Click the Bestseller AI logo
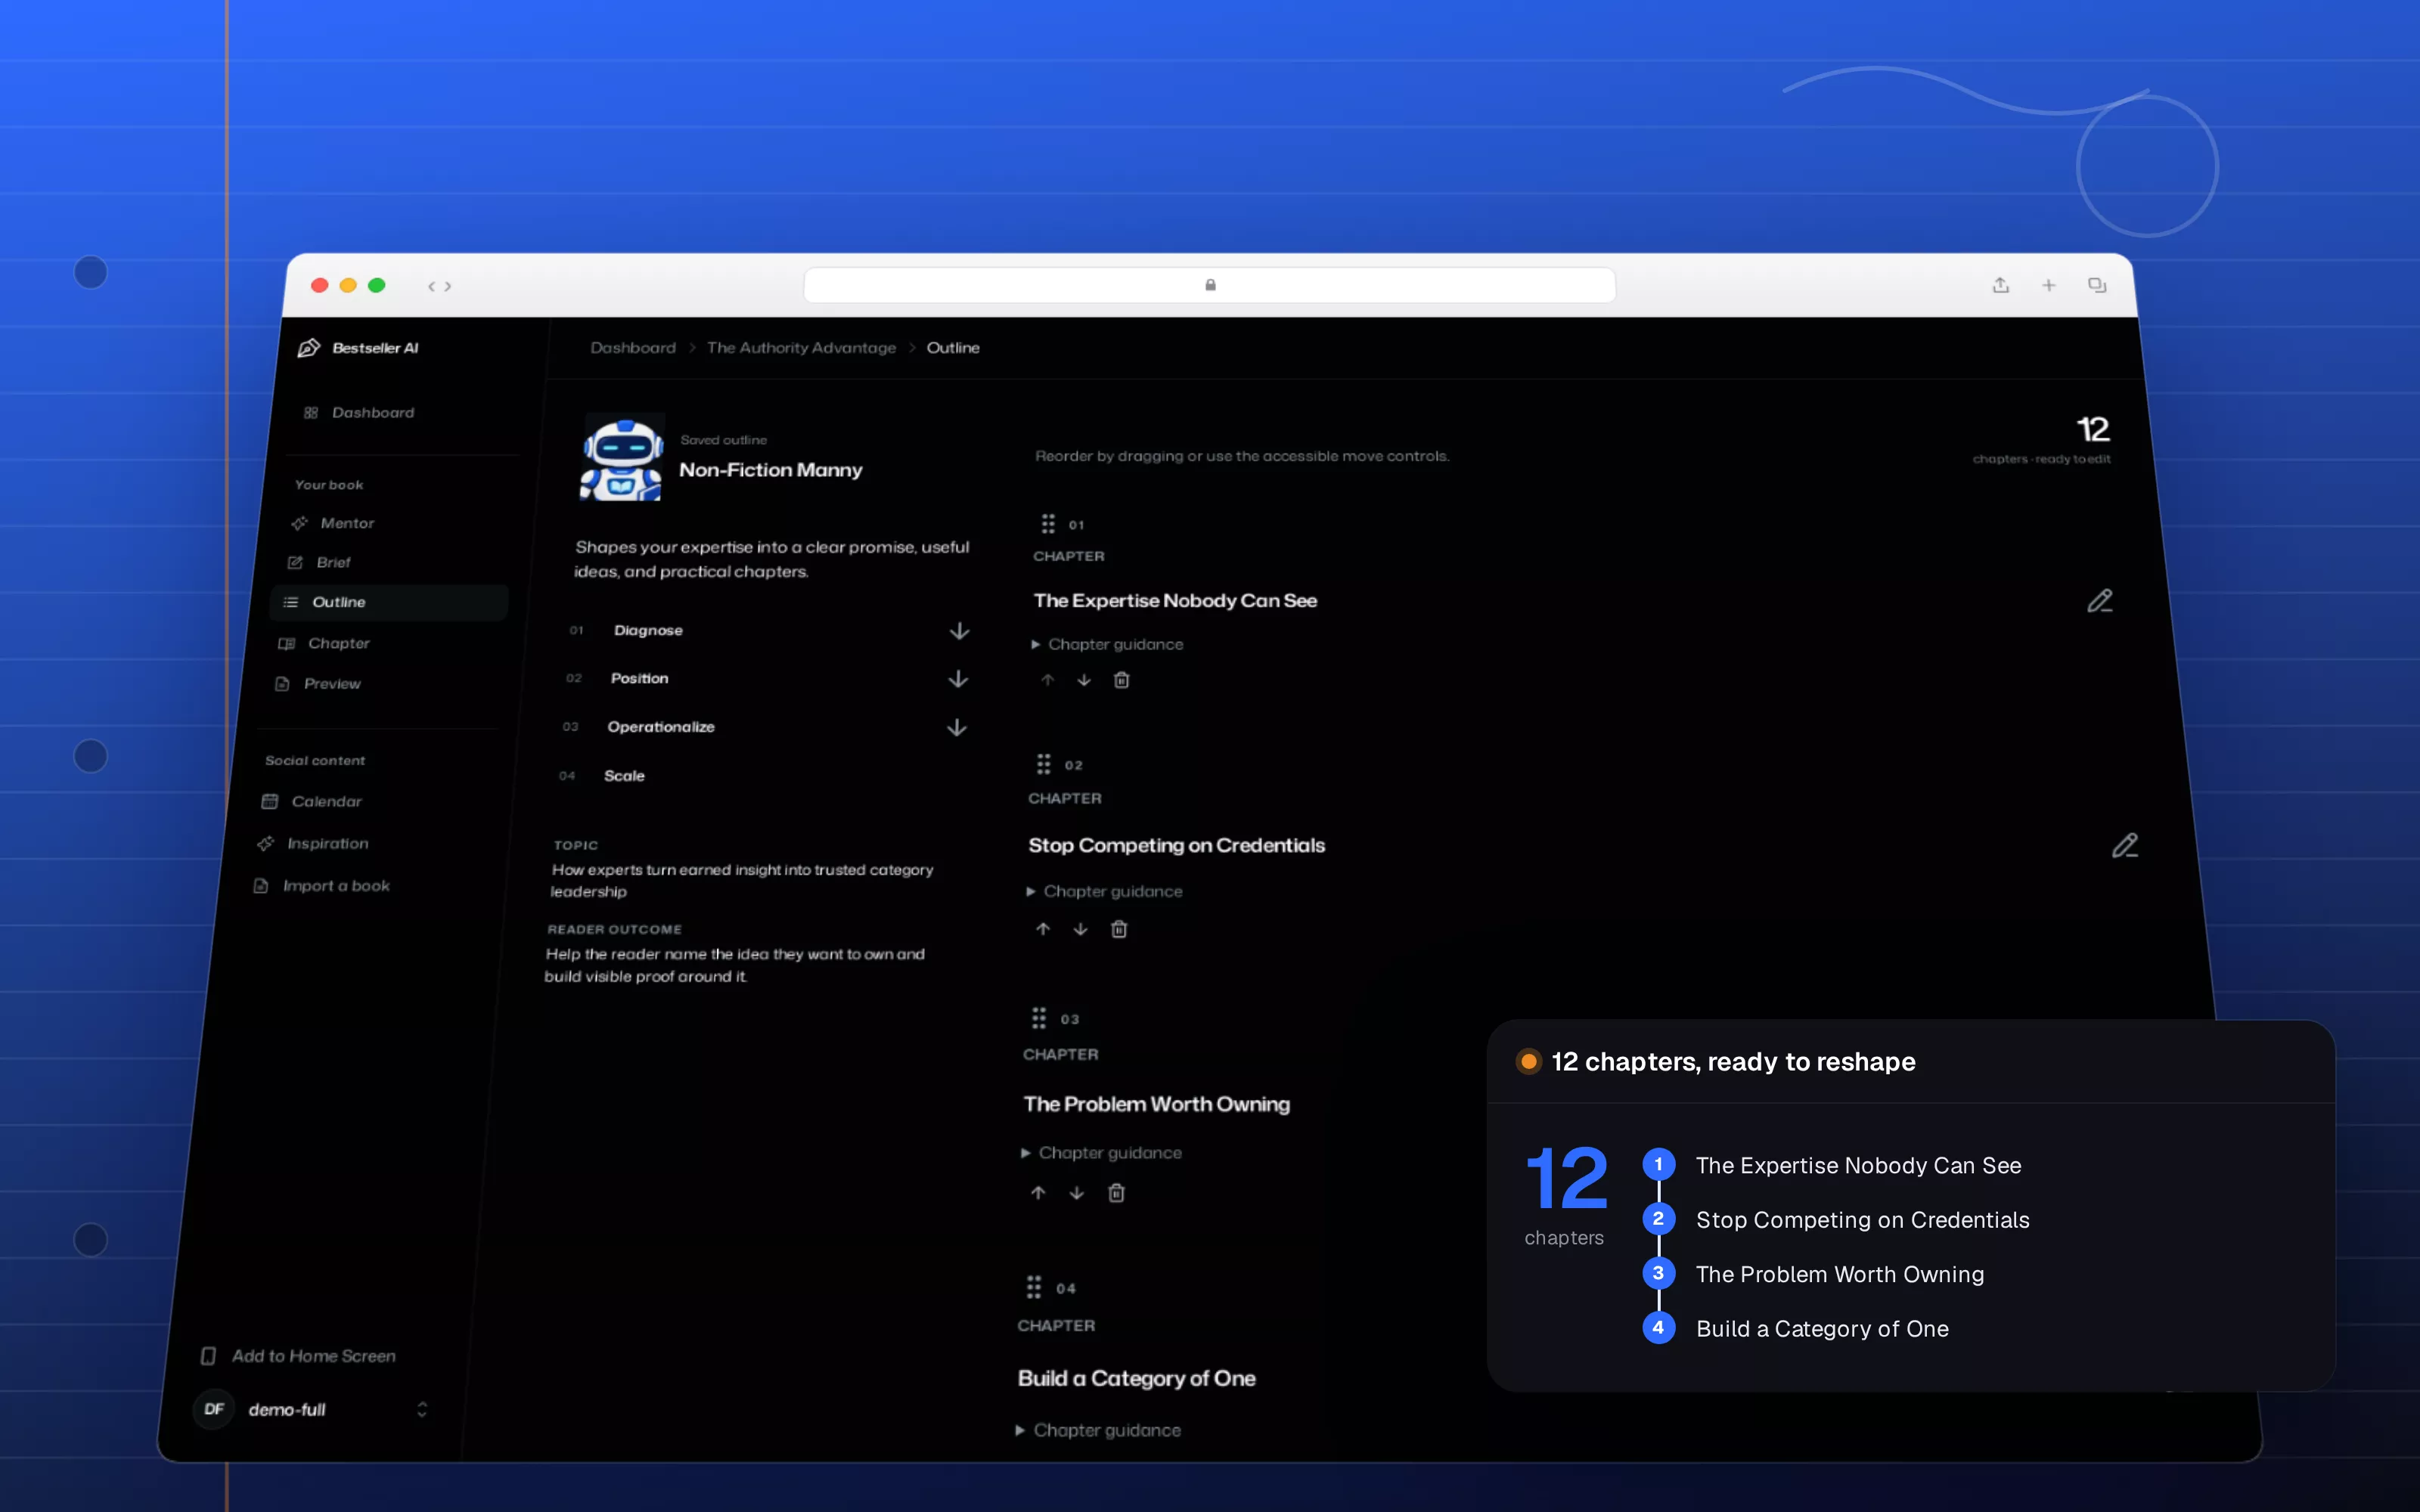 tap(358, 348)
